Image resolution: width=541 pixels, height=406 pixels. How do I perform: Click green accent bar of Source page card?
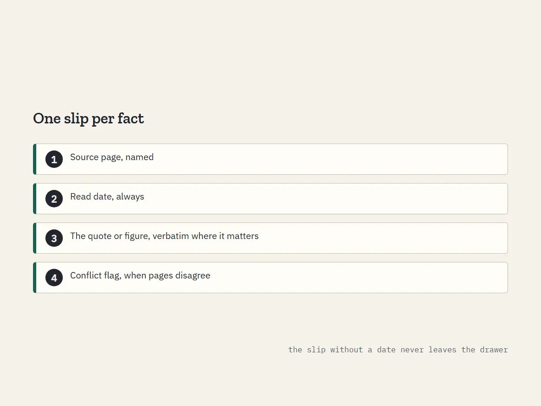[34, 159]
